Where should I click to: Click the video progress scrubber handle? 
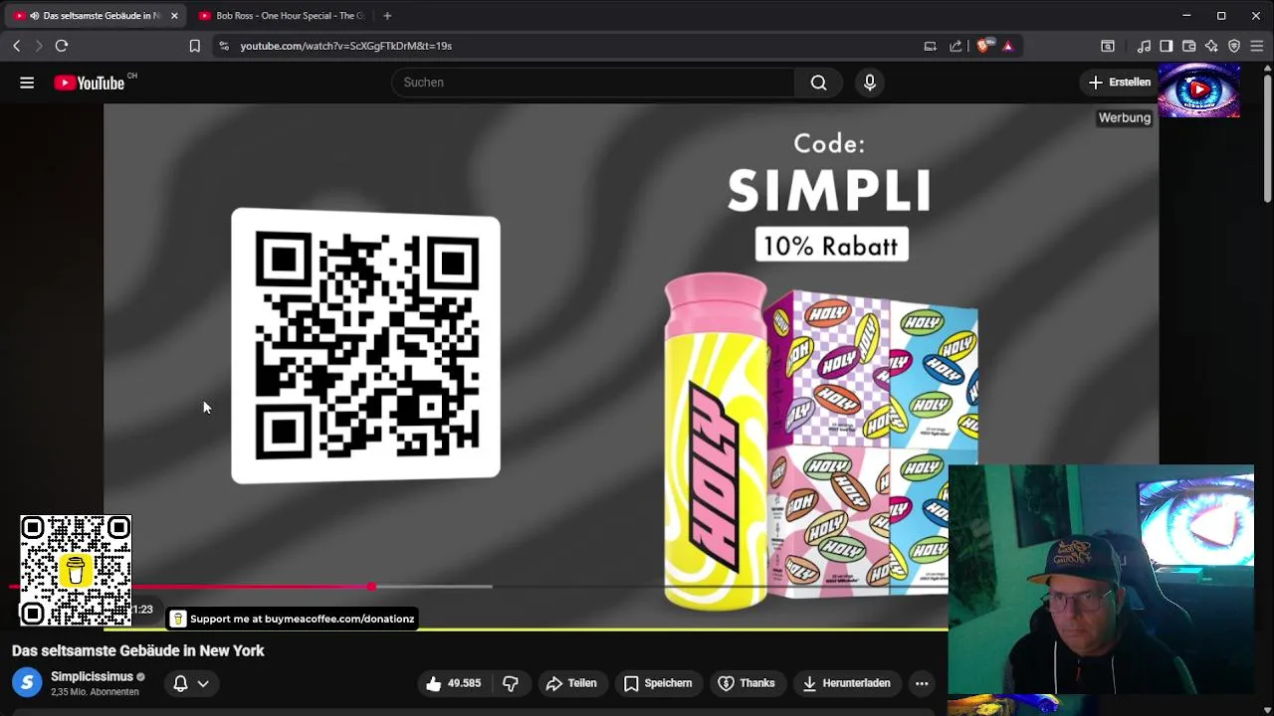point(371,587)
